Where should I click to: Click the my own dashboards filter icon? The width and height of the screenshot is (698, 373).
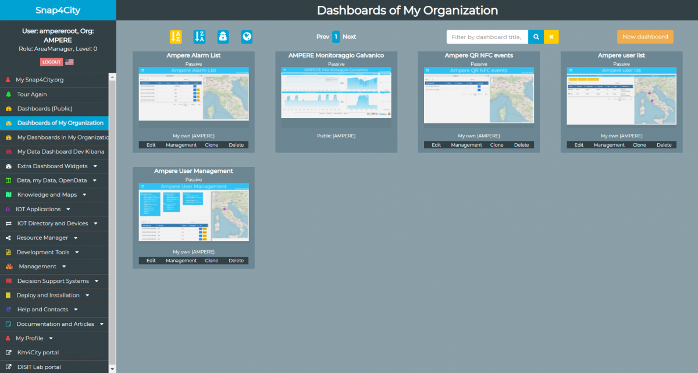[223, 37]
